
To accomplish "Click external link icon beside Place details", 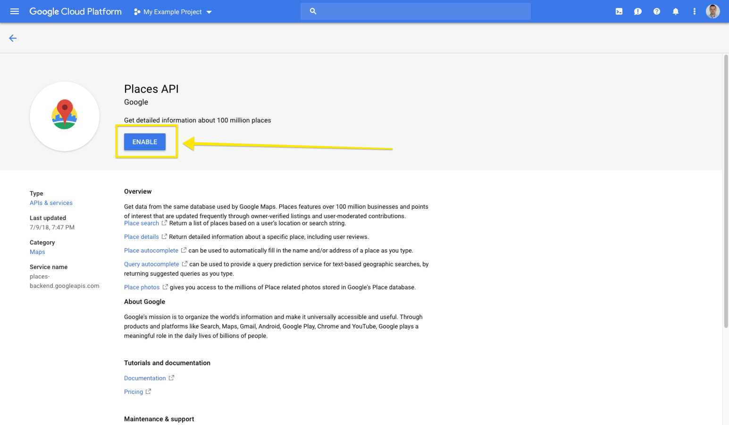I will 164,237.
